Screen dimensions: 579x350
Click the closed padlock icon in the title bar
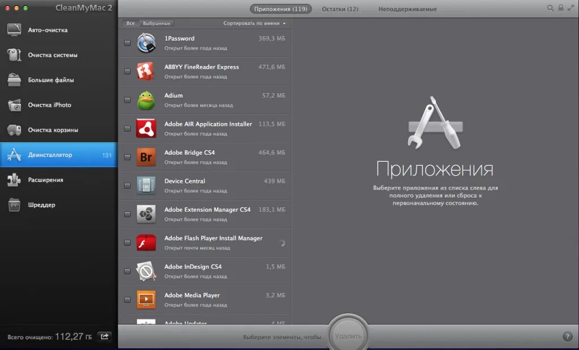(x=560, y=8)
